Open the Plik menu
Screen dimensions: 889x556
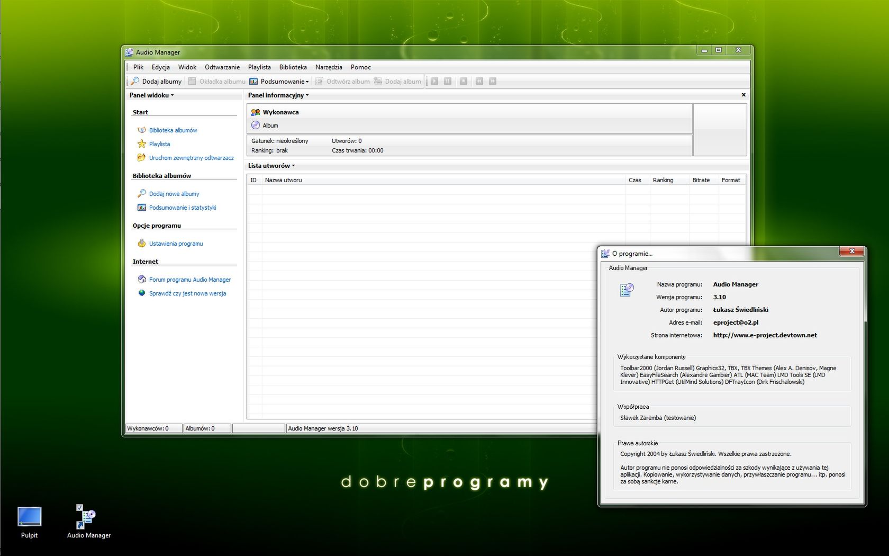139,67
